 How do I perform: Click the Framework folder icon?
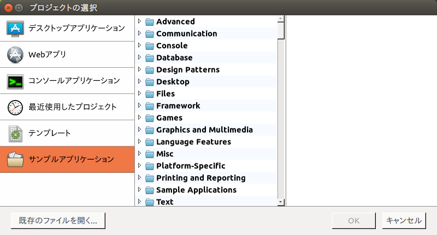click(x=150, y=106)
